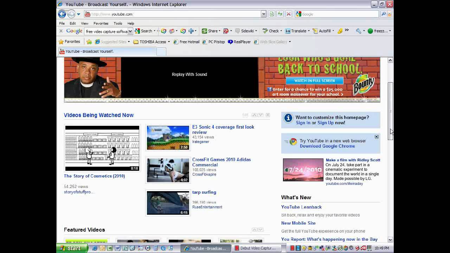
Task: Open a new blank browser tab
Action: tap(161, 52)
